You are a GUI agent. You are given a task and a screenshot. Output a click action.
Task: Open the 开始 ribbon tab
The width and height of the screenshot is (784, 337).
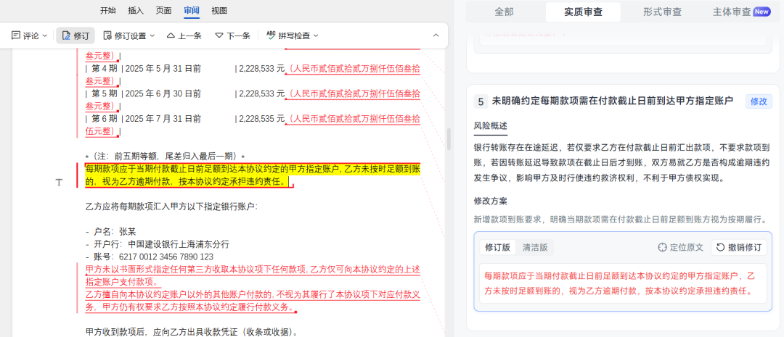pos(108,10)
